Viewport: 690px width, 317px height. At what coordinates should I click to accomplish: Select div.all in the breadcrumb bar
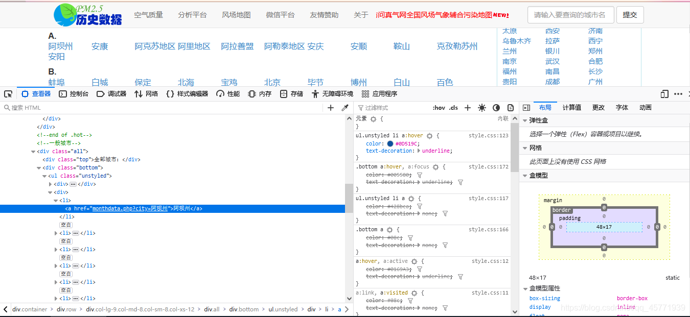212,309
